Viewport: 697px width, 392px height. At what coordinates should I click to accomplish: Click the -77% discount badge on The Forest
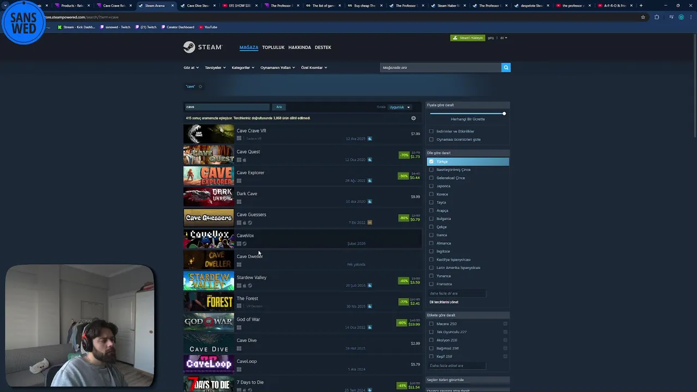(x=403, y=302)
